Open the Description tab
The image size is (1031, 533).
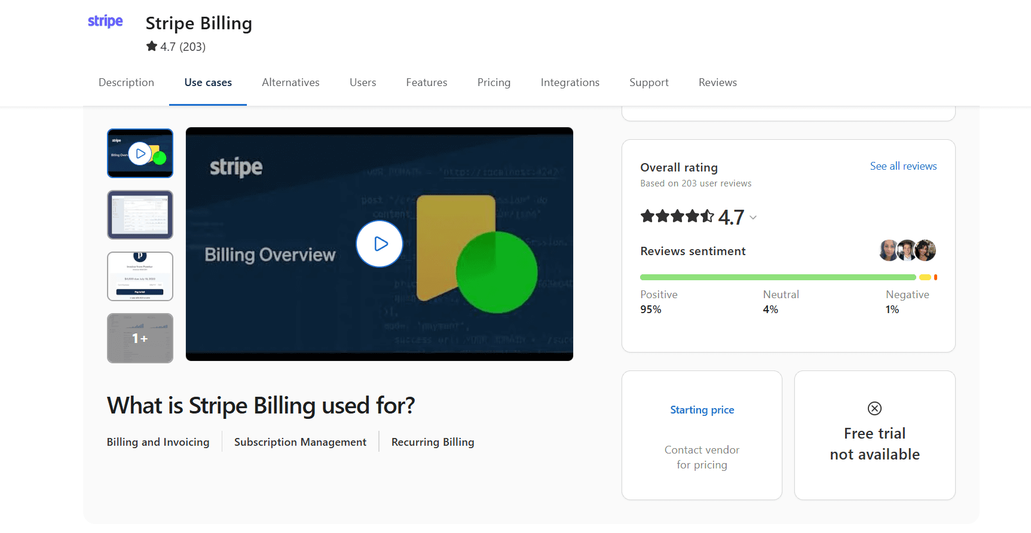click(x=126, y=82)
